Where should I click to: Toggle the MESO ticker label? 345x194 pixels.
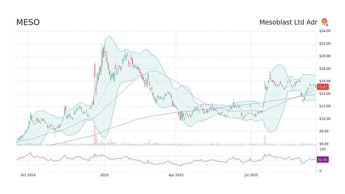pos(28,22)
